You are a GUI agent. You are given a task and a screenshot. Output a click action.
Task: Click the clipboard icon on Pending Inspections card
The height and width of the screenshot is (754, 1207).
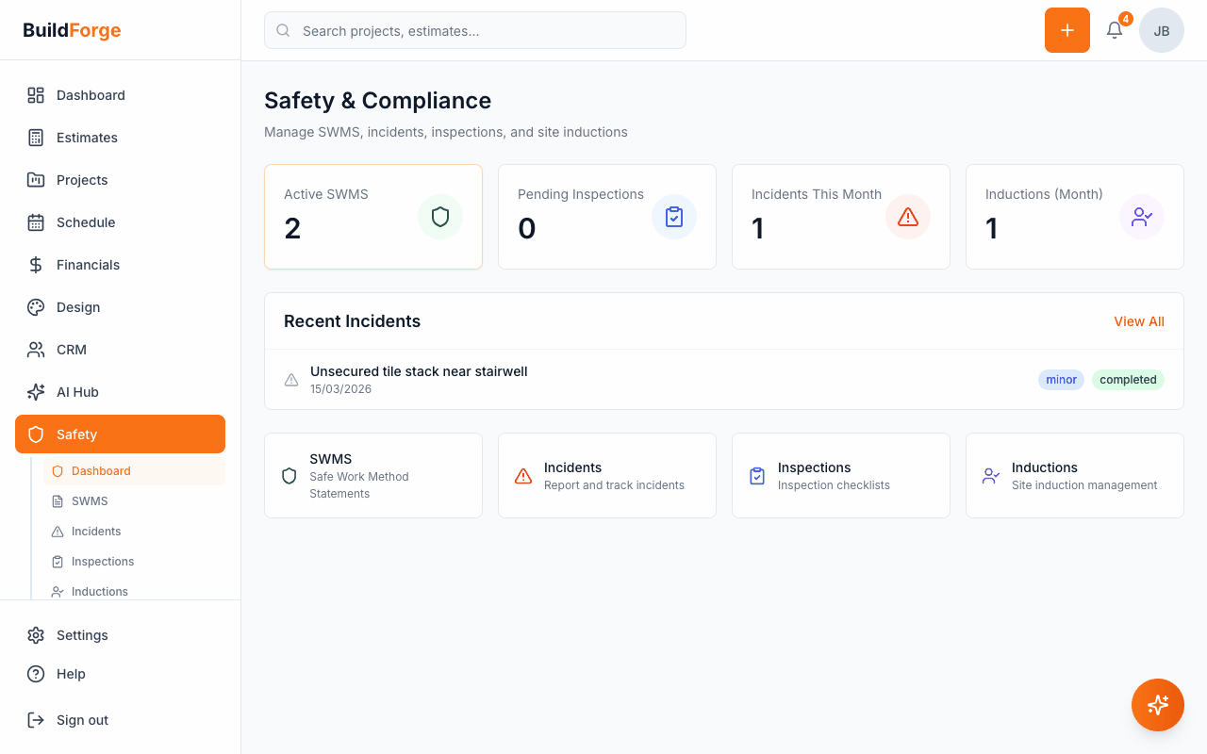[674, 216]
